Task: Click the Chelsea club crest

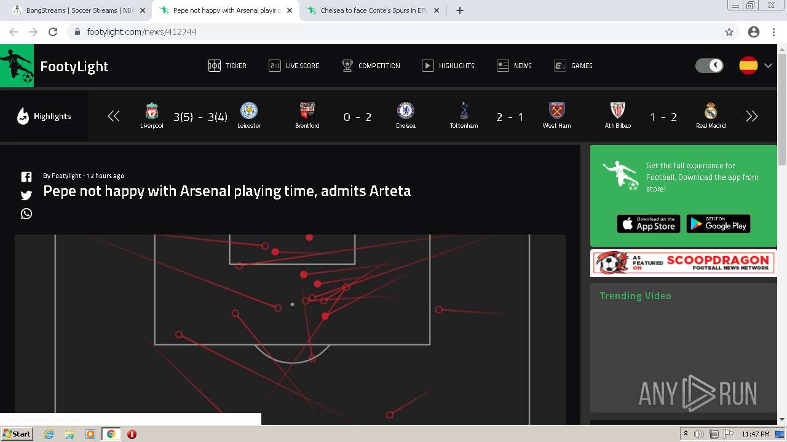Action: [406, 110]
